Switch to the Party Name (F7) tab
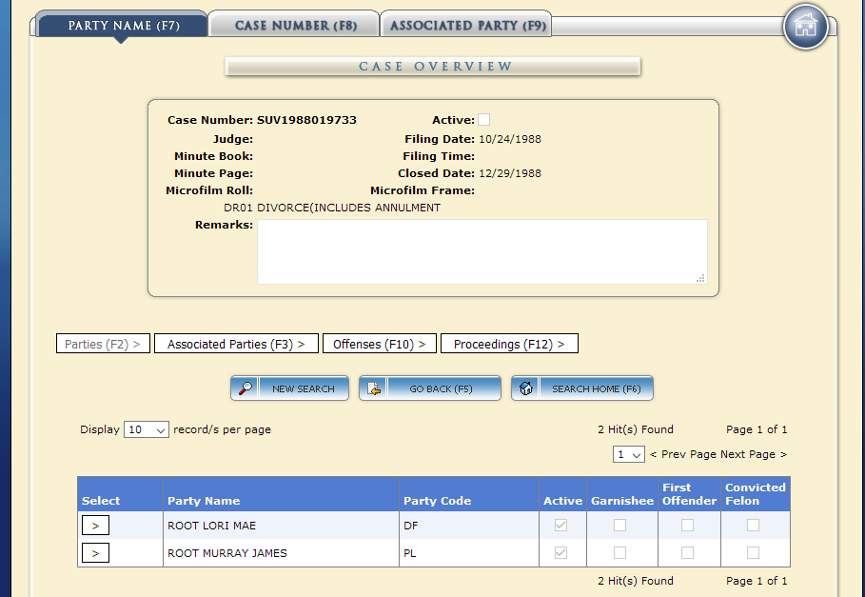Viewport: 865px width, 597px height. (x=123, y=25)
